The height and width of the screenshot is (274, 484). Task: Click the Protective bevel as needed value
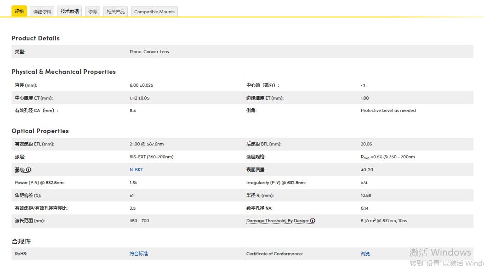pos(388,111)
